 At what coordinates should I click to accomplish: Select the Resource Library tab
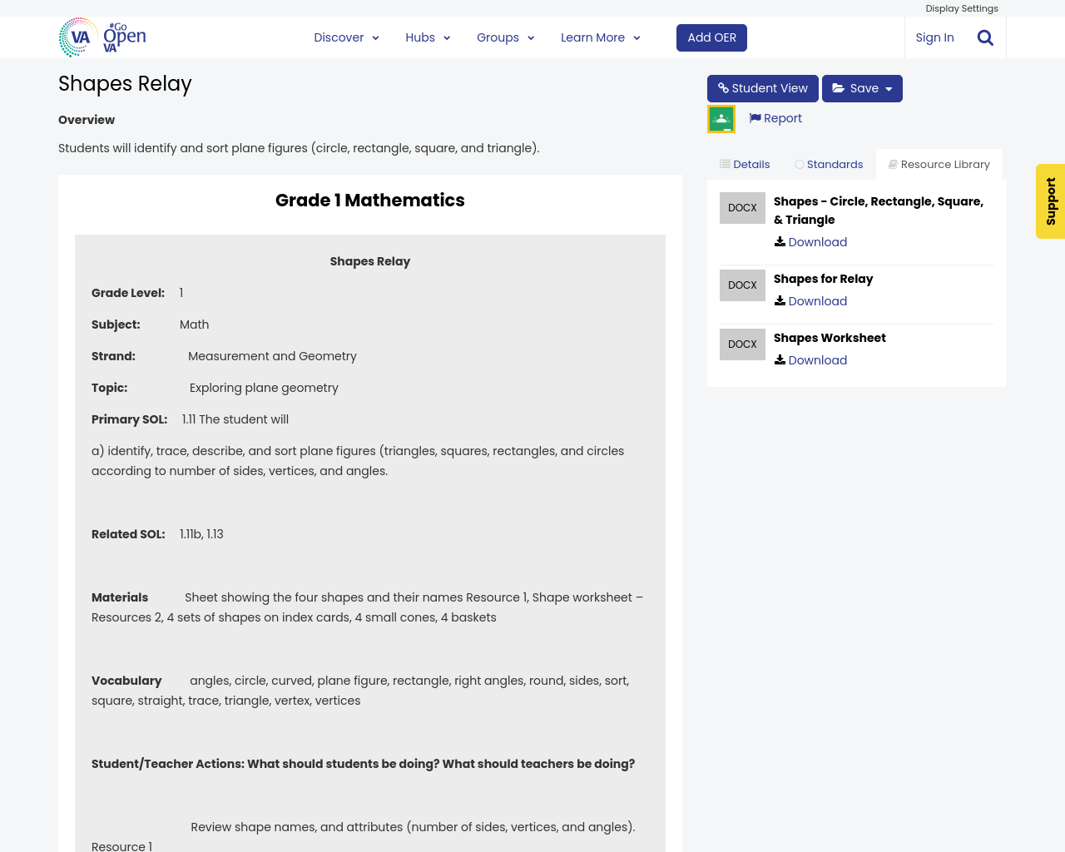coord(939,165)
